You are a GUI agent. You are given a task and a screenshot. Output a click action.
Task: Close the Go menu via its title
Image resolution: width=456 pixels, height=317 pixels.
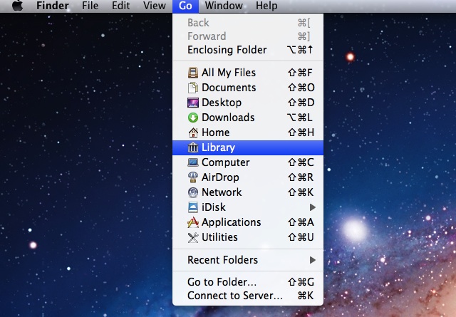click(x=185, y=6)
